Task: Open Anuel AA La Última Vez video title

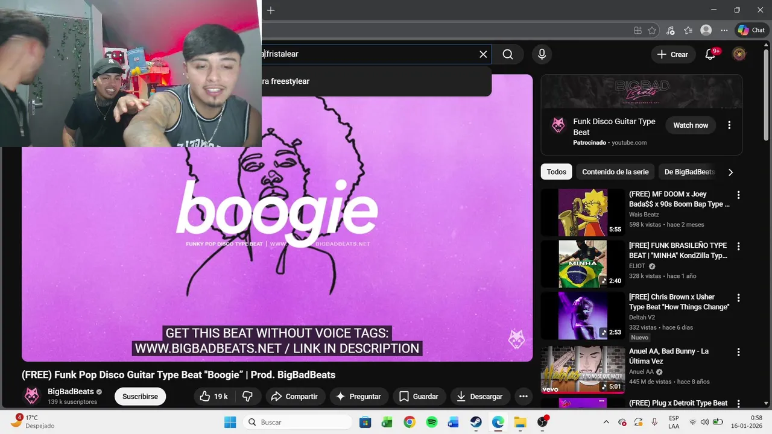Action: tap(669, 356)
